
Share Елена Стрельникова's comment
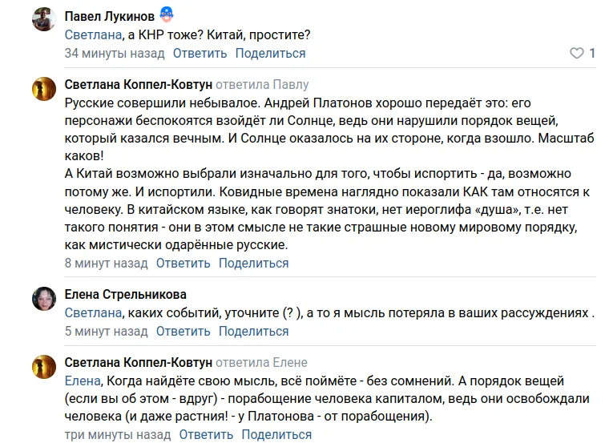[254, 331]
